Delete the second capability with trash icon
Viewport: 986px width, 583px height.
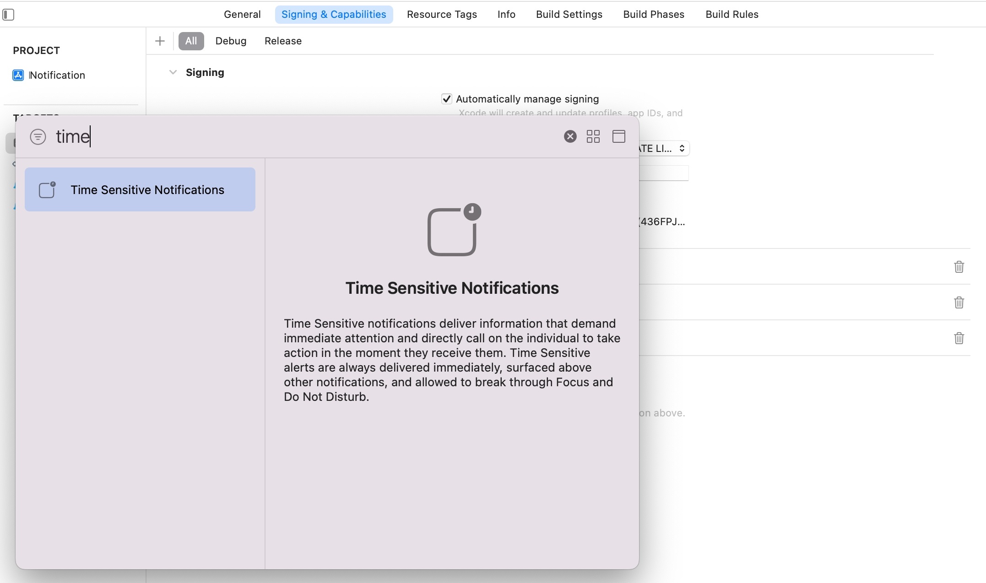pos(959,302)
